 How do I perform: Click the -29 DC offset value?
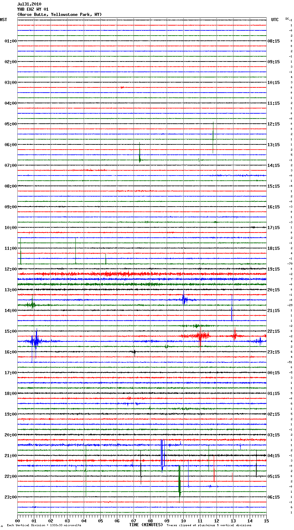pyautogui.click(x=290, y=305)
